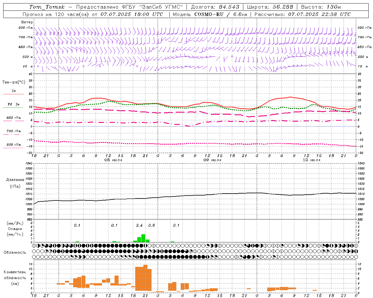Click the model name "COSMO-RU"
The height and width of the screenshot is (298, 373).
[209, 14]
